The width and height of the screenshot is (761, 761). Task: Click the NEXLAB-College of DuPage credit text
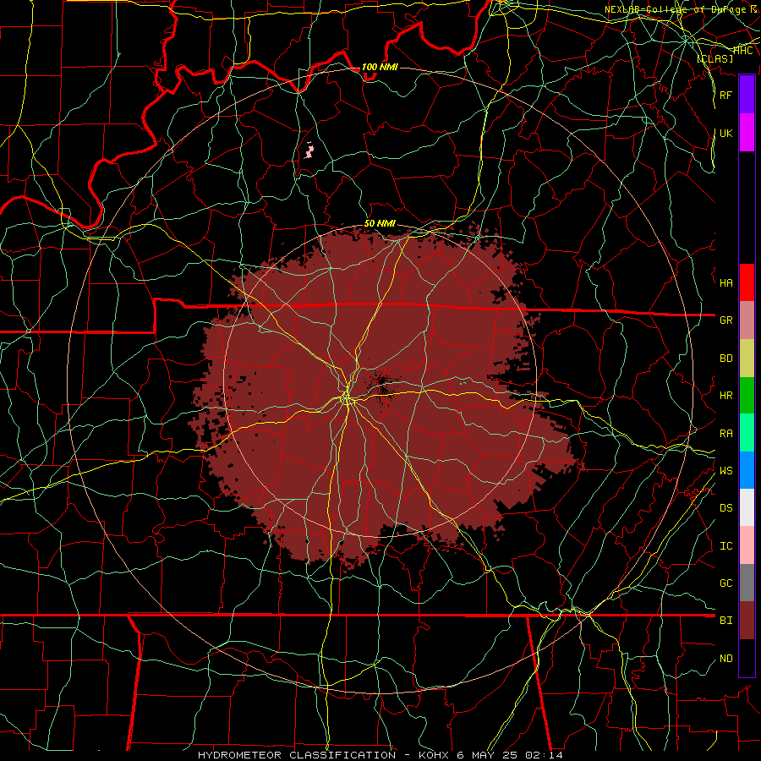[681, 9]
